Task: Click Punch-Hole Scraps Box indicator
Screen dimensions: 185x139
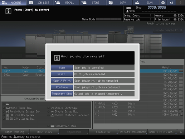Action: point(4,111)
